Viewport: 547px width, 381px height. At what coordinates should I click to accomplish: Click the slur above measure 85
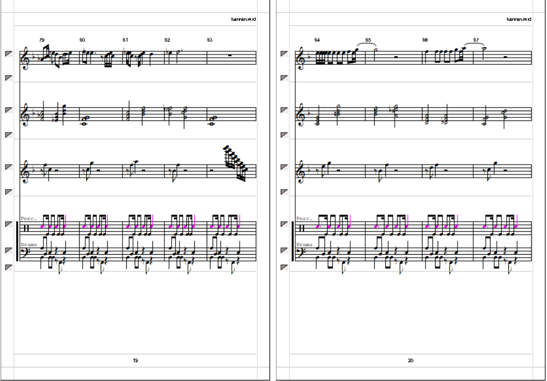[367, 45]
